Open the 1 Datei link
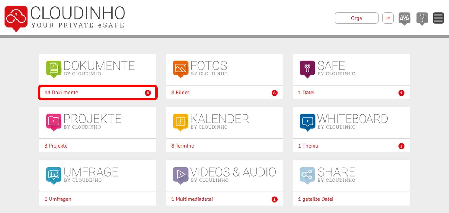The height and width of the screenshot is (213, 449). pyautogui.click(x=306, y=93)
